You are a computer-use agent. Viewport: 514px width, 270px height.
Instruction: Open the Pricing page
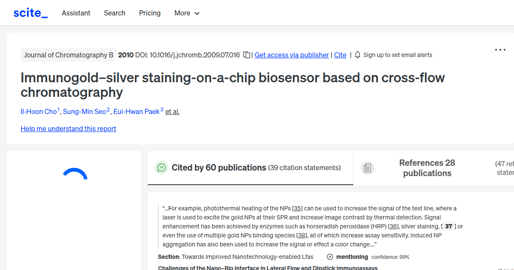(x=149, y=13)
